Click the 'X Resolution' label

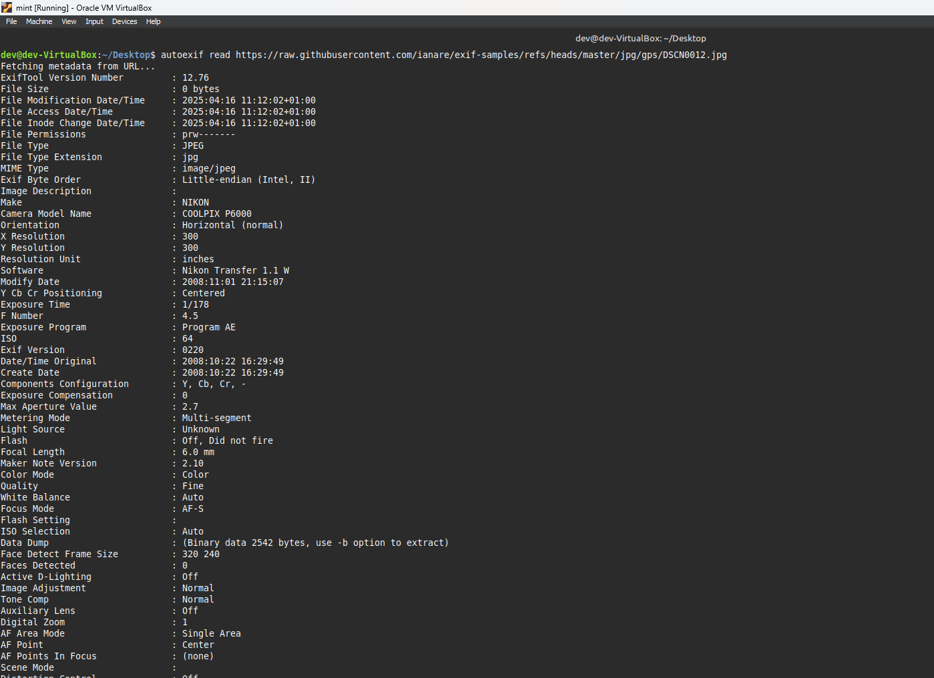33,236
